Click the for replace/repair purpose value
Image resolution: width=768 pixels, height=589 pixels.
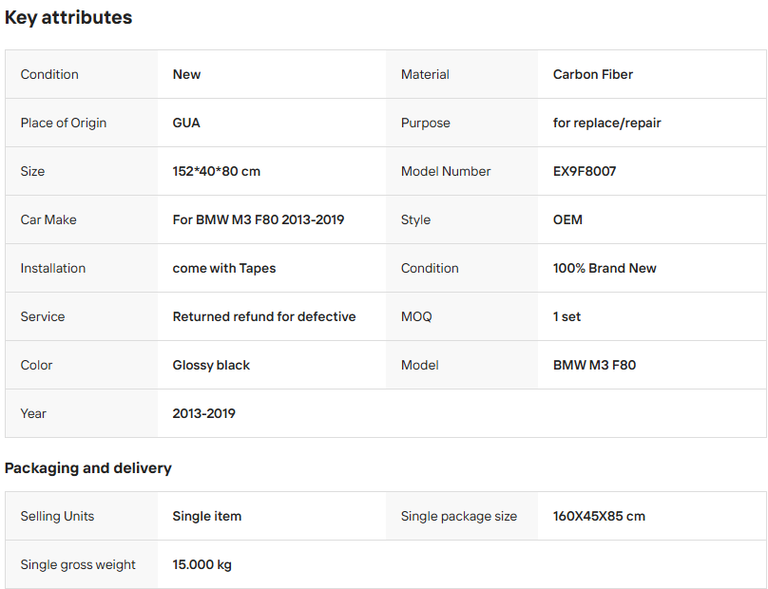[x=606, y=123]
